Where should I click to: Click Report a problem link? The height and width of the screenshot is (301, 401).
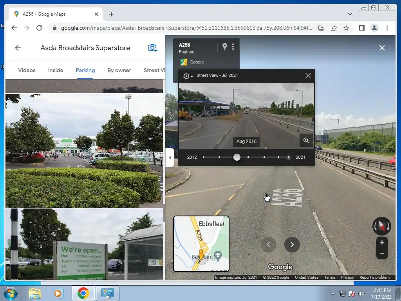[x=374, y=277]
